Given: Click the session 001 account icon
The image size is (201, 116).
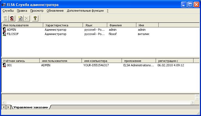Looking at the screenshot, I should (x=4, y=65).
